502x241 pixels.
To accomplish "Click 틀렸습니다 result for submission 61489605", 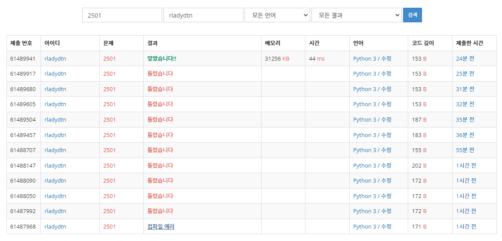I will pos(160,104).
